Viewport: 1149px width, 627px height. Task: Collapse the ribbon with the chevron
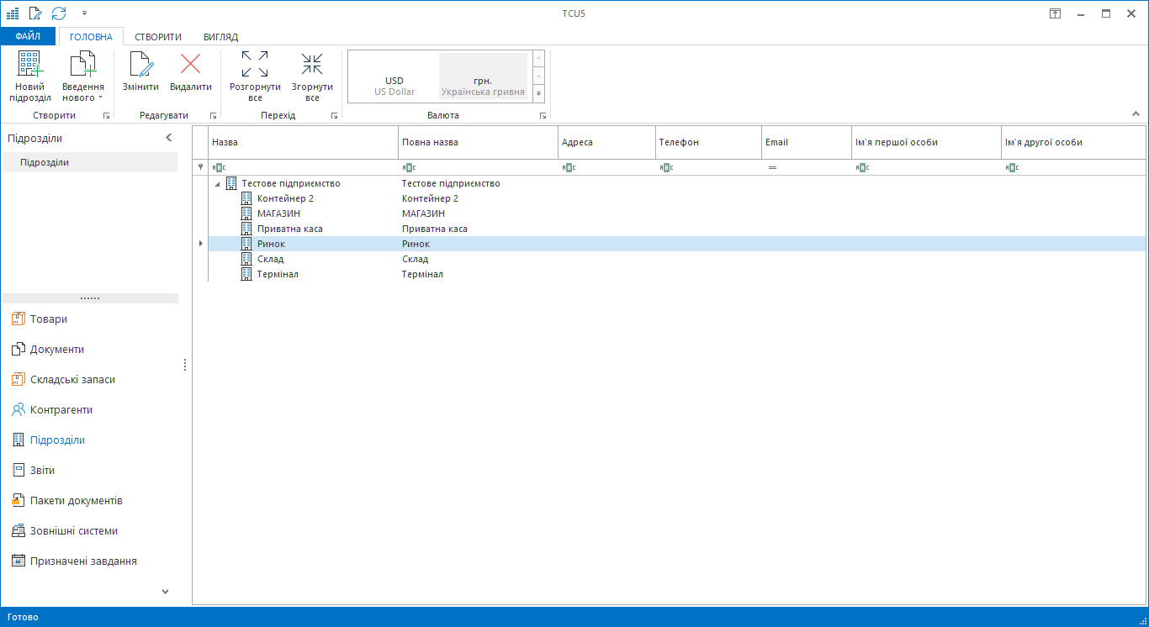(x=1136, y=114)
